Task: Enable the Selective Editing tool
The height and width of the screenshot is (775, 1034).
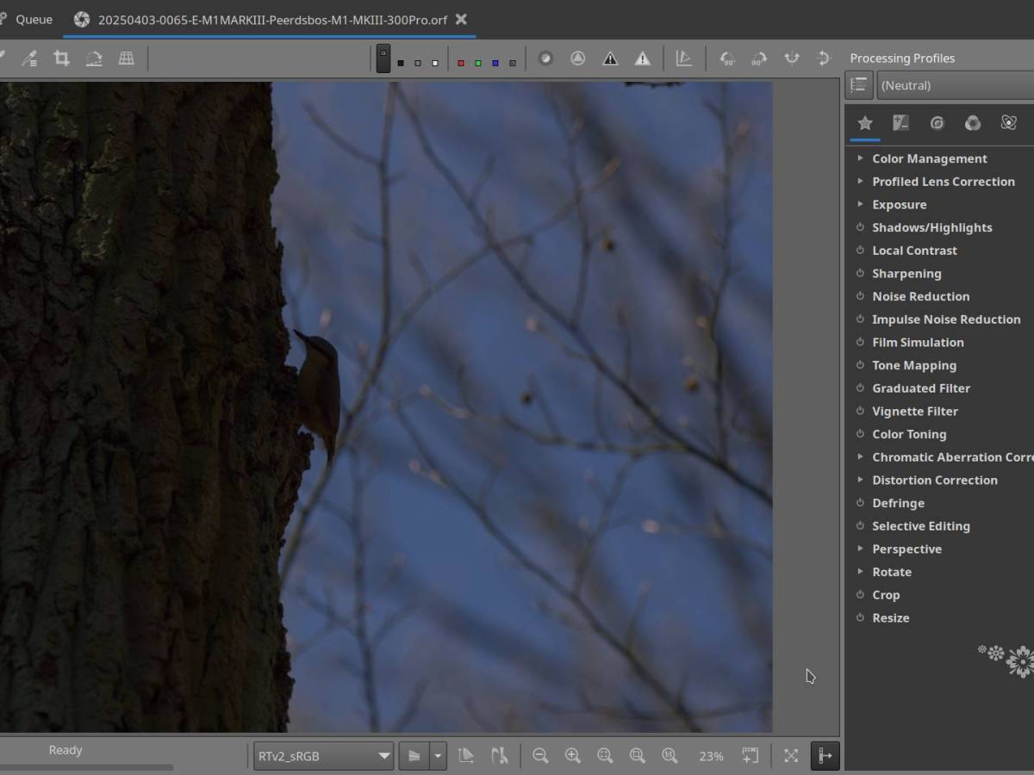Action: pyautogui.click(x=860, y=526)
